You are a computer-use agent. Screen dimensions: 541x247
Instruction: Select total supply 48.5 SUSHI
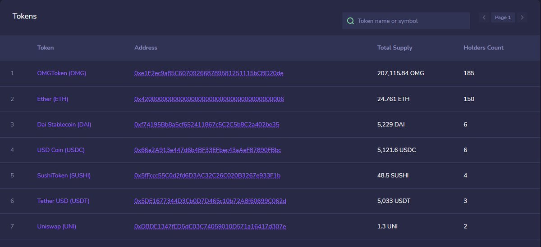[x=393, y=175]
